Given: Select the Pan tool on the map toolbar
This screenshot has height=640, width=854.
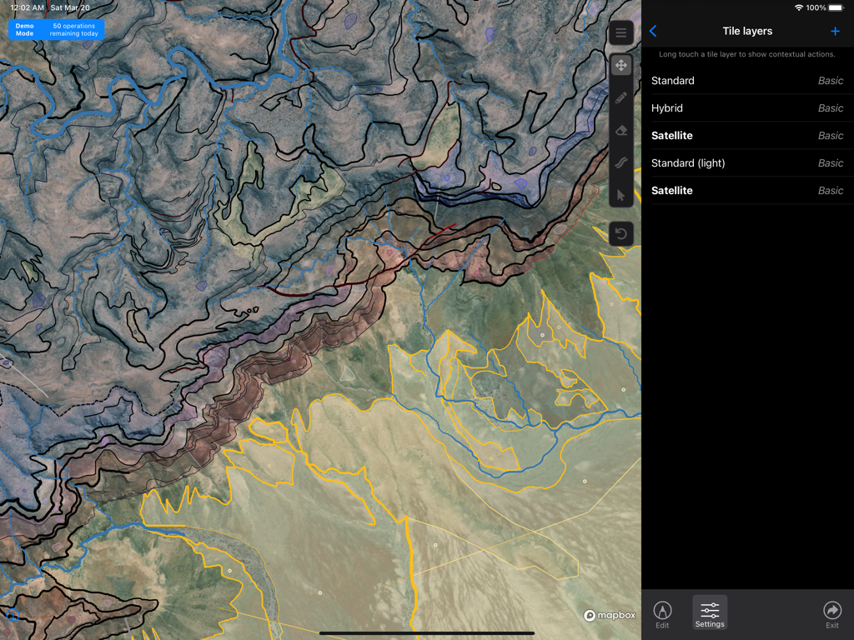Looking at the screenshot, I should (x=620, y=65).
